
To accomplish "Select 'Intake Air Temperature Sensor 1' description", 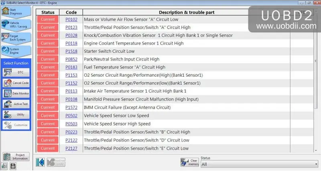I will click(x=135, y=91).
